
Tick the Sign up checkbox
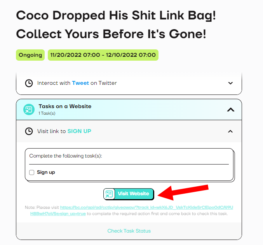coord(32,172)
